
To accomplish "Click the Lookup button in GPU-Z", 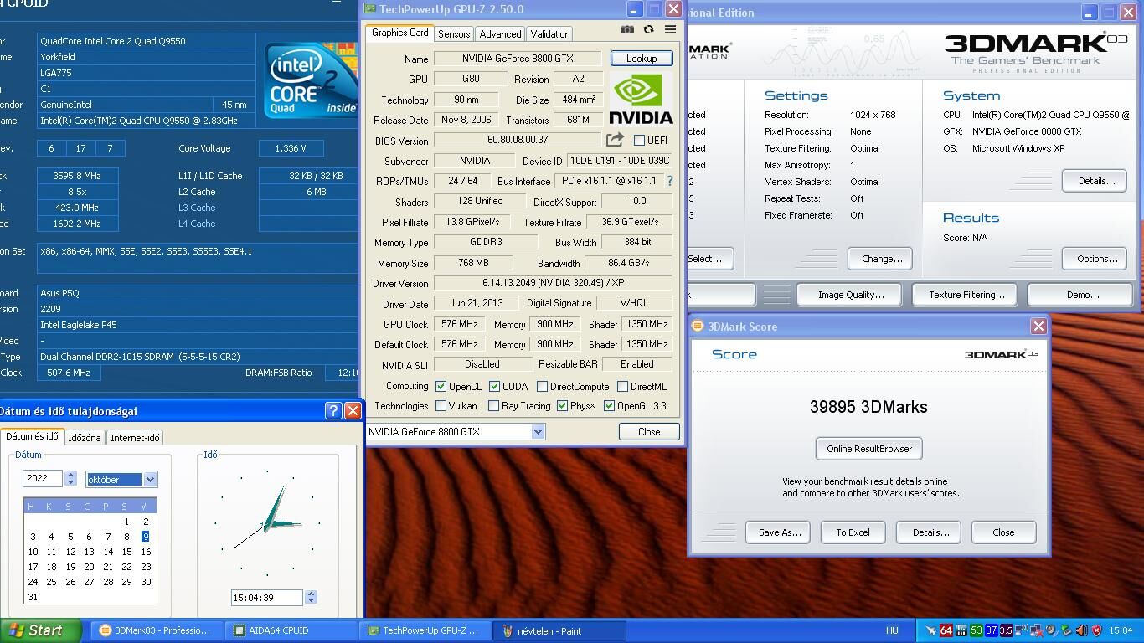I will pyautogui.click(x=642, y=58).
